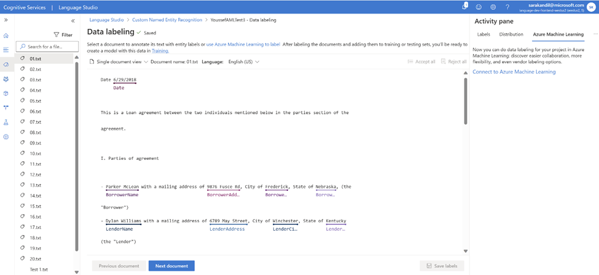Click the tag icon beside 05.txt

(22, 101)
